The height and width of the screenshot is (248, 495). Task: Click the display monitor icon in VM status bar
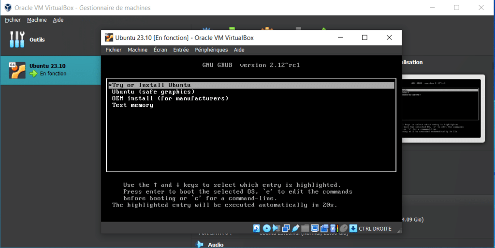(315, 228)
